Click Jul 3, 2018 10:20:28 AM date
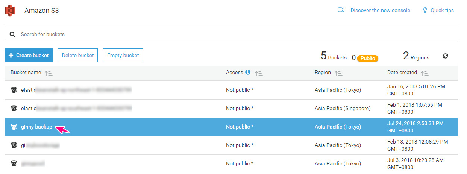The width and height of the screenshot is (467, 174). click(415, 163)
